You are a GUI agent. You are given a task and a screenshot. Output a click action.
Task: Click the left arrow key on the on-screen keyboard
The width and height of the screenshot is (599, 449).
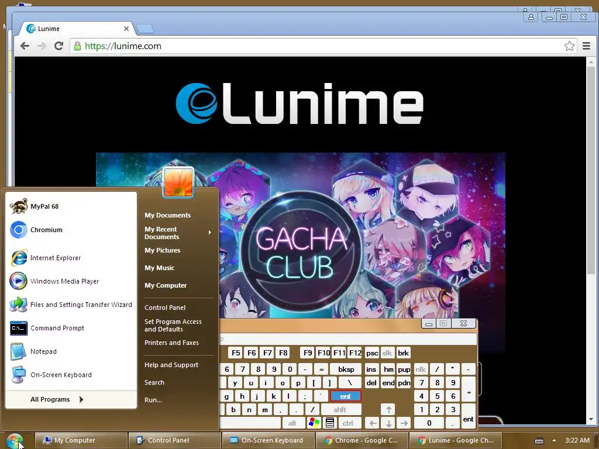point(373,423)
